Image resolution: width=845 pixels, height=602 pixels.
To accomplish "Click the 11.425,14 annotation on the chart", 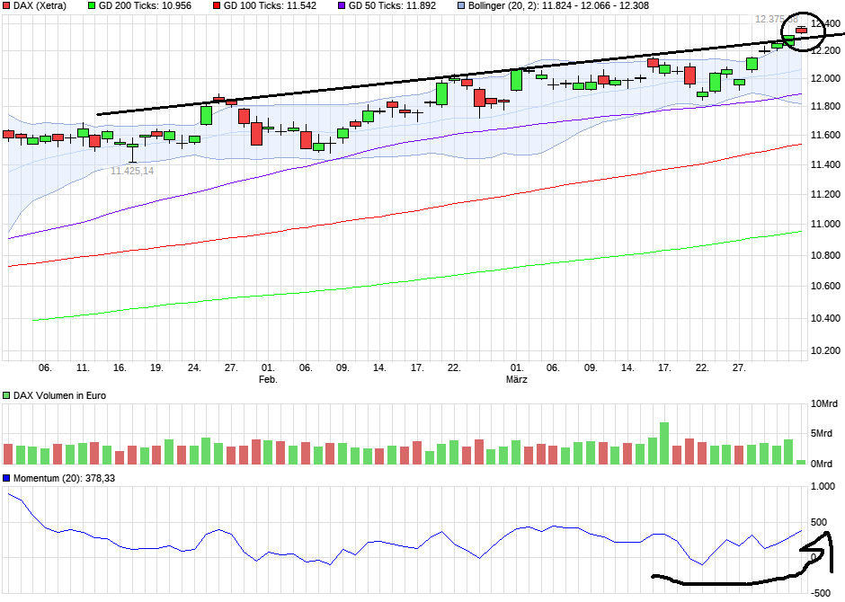I will tap(132, 169).
